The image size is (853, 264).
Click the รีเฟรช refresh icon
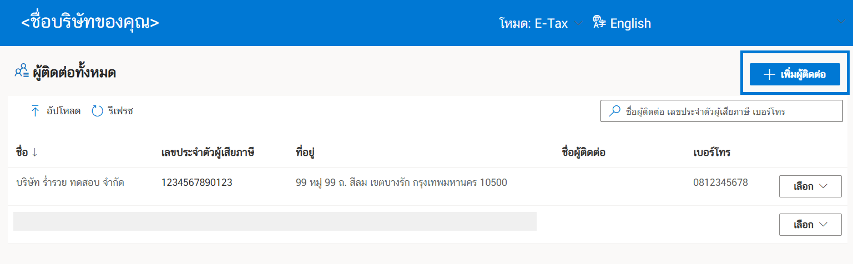click(98, 111)
